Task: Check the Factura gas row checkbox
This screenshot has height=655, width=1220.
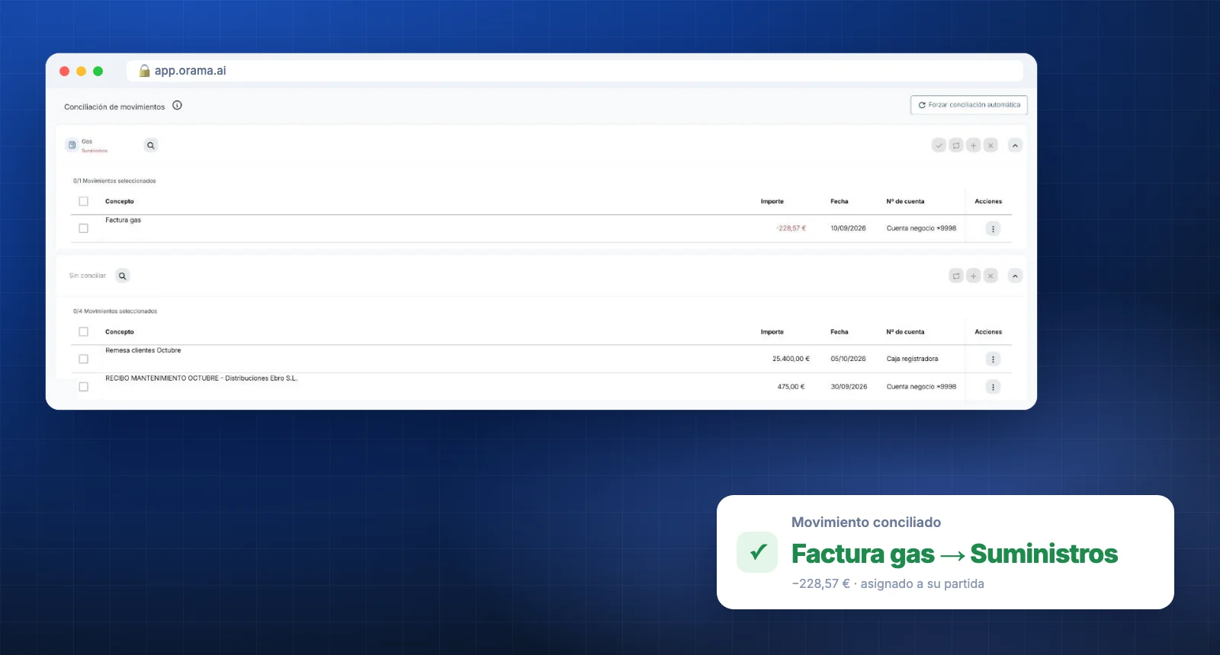Action: [84, 228]
